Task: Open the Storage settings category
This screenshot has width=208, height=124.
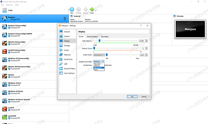Action: pos(67,46)
